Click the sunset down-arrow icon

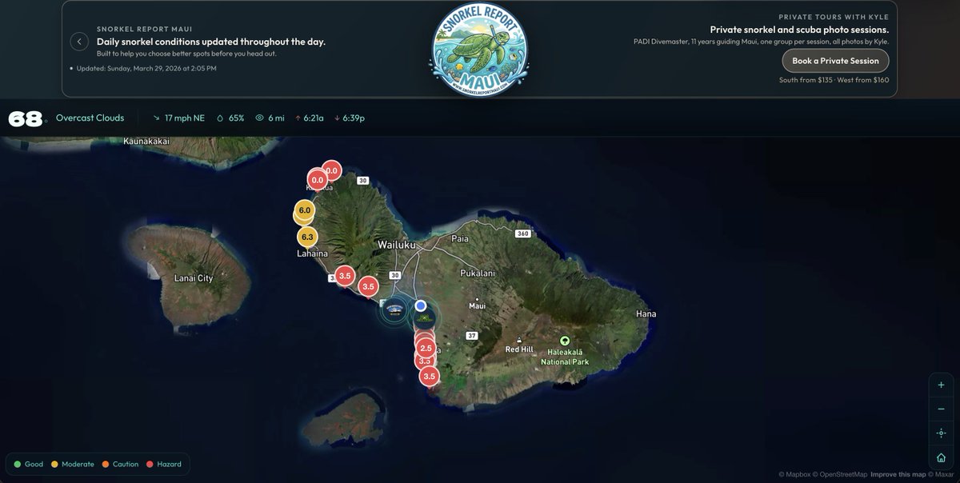click(337, 118)
